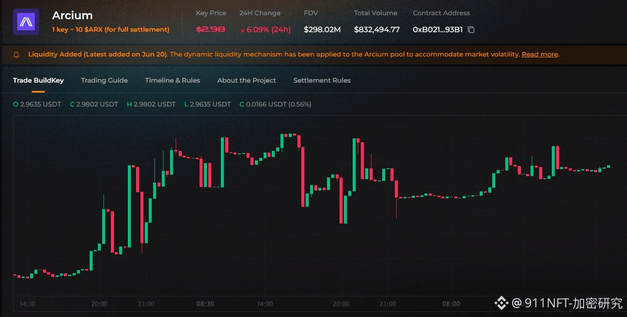Click the 08:00 time axis label
This screenshot has height=317, width=627.
coord(451,304)
